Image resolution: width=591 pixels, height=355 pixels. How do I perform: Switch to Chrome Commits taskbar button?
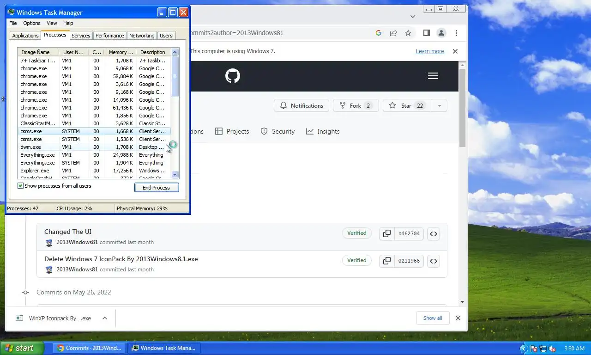90,348
